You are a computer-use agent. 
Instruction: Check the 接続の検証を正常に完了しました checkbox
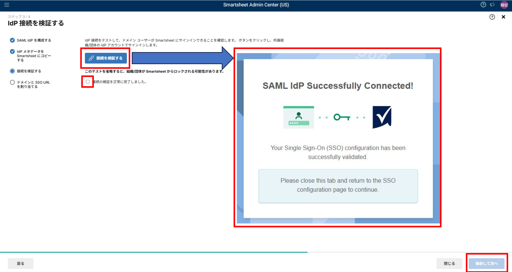(x=88, y=82)
